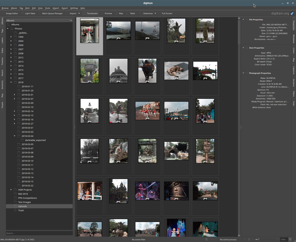
Task: Switch to Preview view mode
Action: point(107,13)
